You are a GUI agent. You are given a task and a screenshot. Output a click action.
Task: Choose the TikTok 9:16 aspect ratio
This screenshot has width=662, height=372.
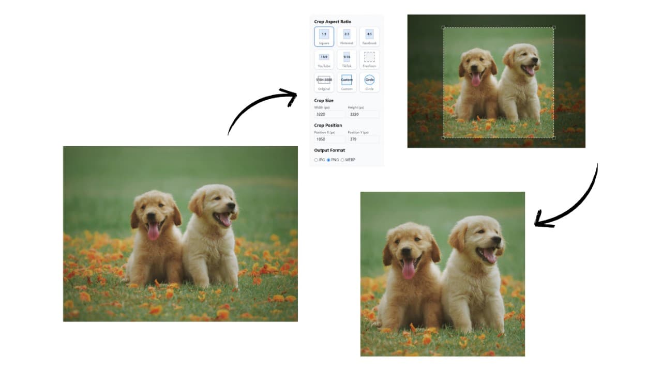click(346, 58)
